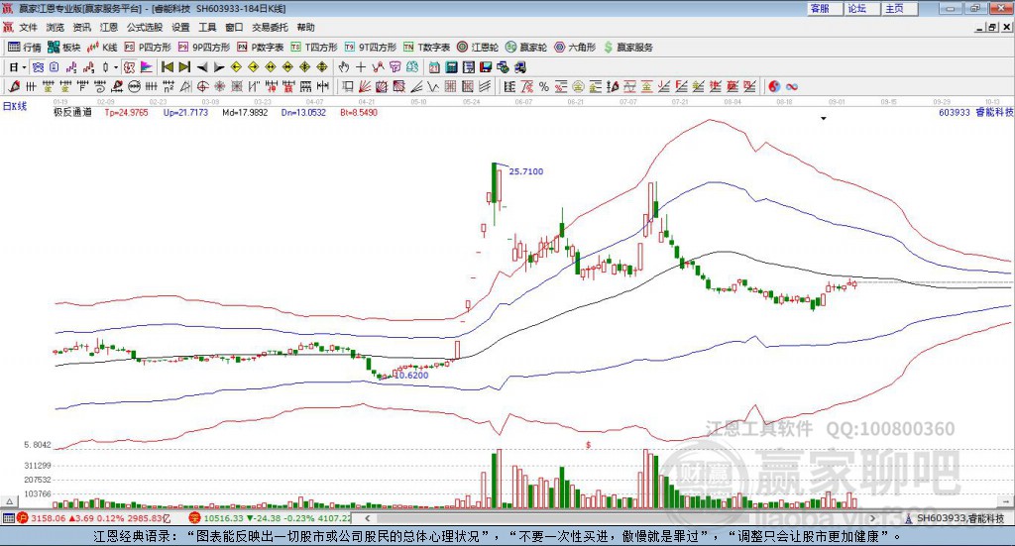1015x546 pixels.
Task: Open the 窗口 menu
Action: [234, 27]
